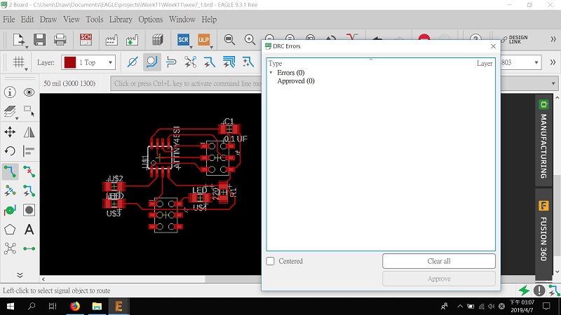Select the Ripup tool icon
Image resolution: width=561 pixels, height=315 pixels.
pyautogui.click(x=29, y=171)
